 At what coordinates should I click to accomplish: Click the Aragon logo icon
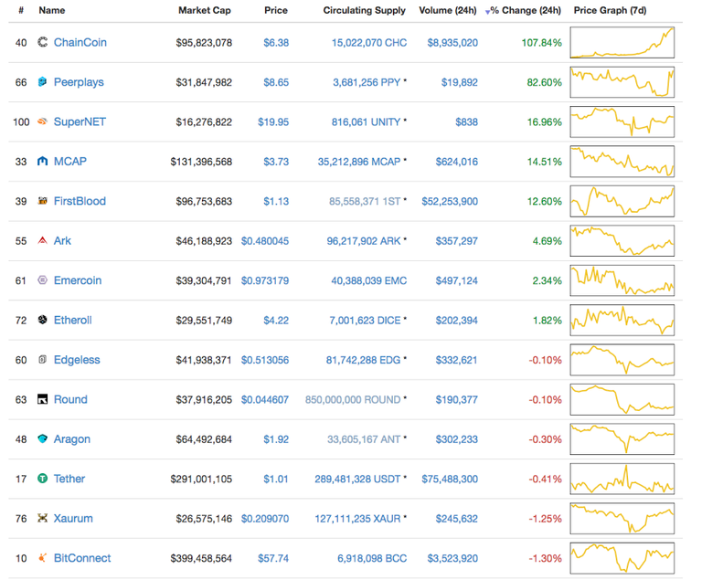[43, 438]
